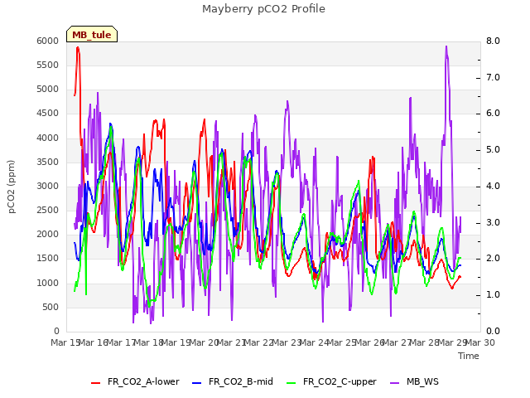Click the blue FR_CO2_B-mid legend swatch
This screenshot has width=530, height=398.
196,383
